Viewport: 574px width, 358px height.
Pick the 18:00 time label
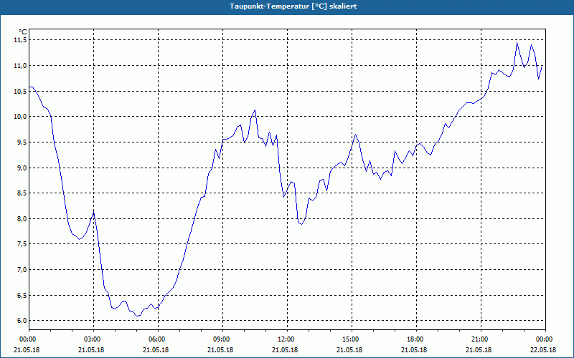click(415, 339)
